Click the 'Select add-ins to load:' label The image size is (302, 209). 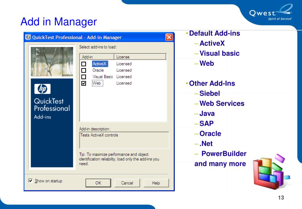click(98, 47)
